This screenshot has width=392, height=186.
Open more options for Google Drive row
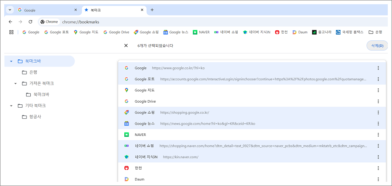(378, 101)
